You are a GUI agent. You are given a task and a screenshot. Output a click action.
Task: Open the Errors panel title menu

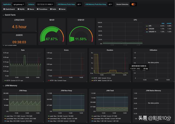[66, 50]
